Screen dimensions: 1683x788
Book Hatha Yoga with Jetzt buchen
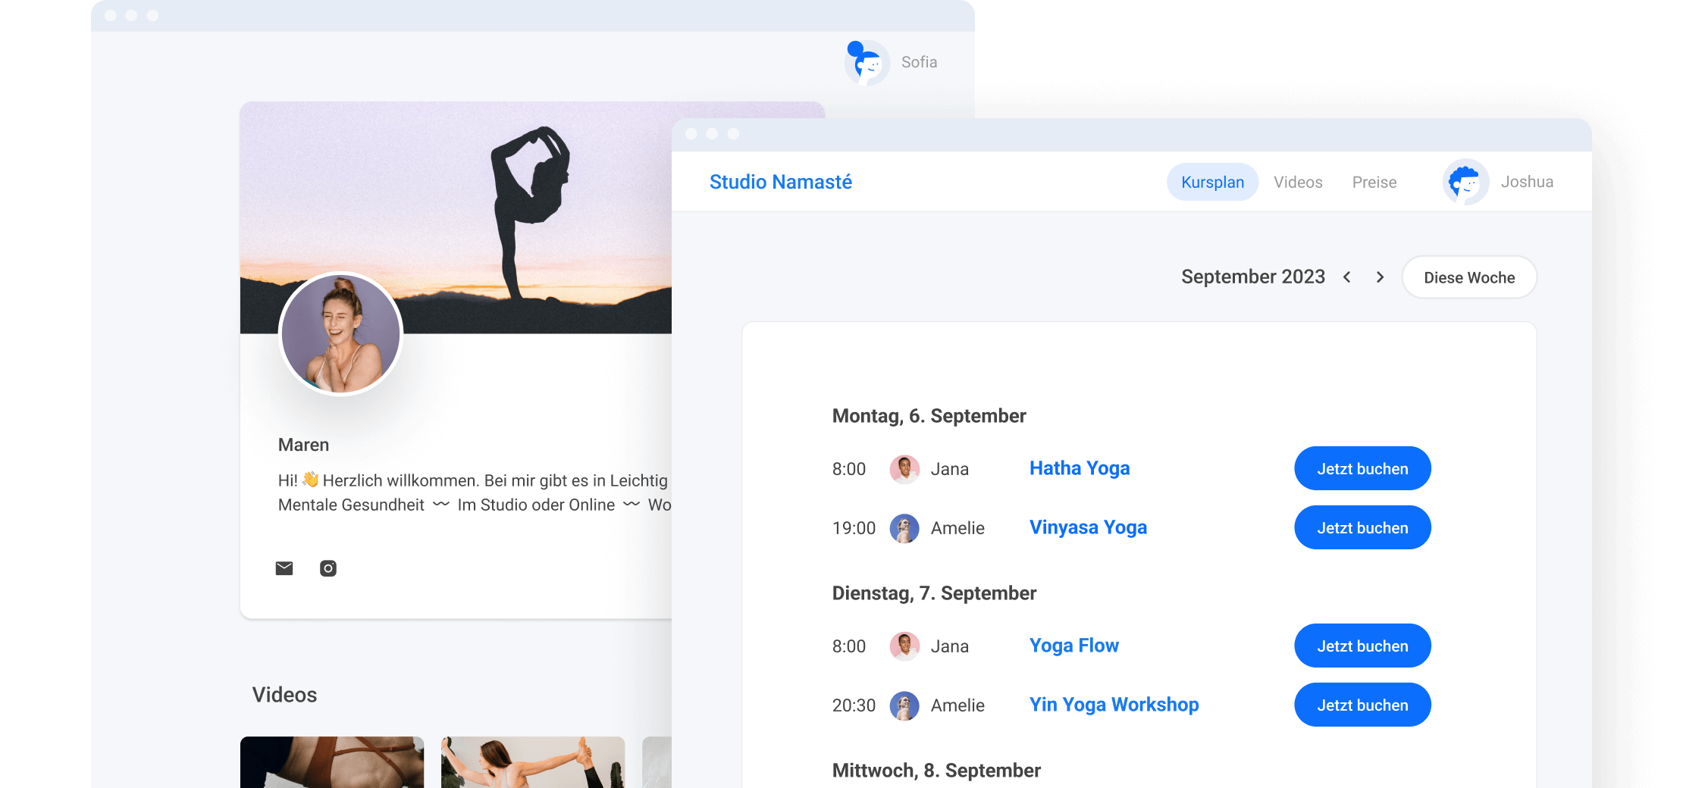[1362, 469]
